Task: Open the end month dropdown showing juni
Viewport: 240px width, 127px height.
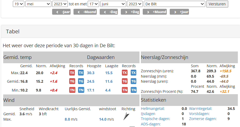Action: (x=113, y=4)
